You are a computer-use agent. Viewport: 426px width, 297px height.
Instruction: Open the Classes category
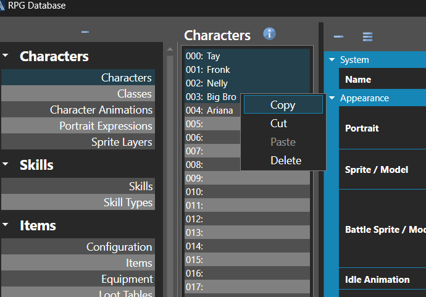point(134,94)
